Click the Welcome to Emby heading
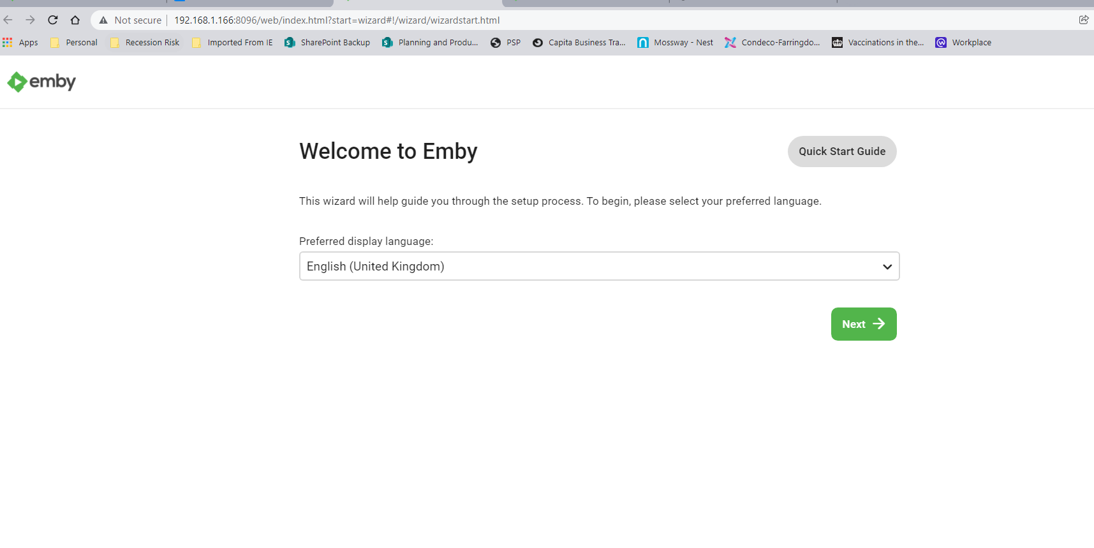 pos(388,151)
